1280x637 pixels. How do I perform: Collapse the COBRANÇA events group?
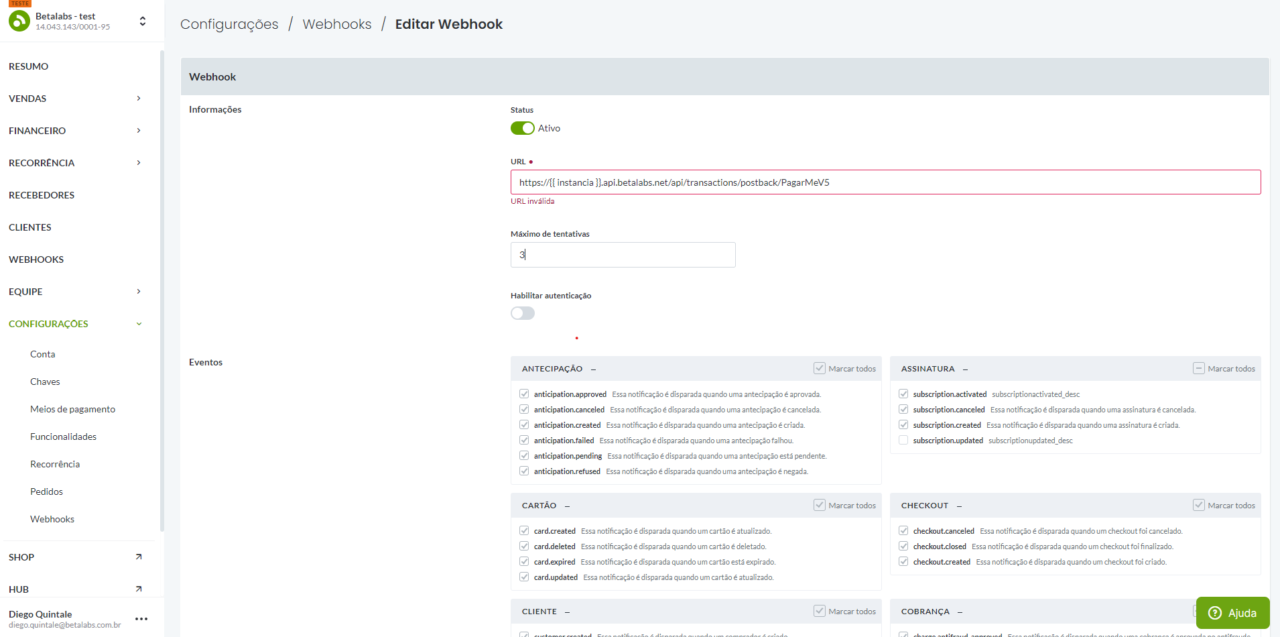pos(960,612)
